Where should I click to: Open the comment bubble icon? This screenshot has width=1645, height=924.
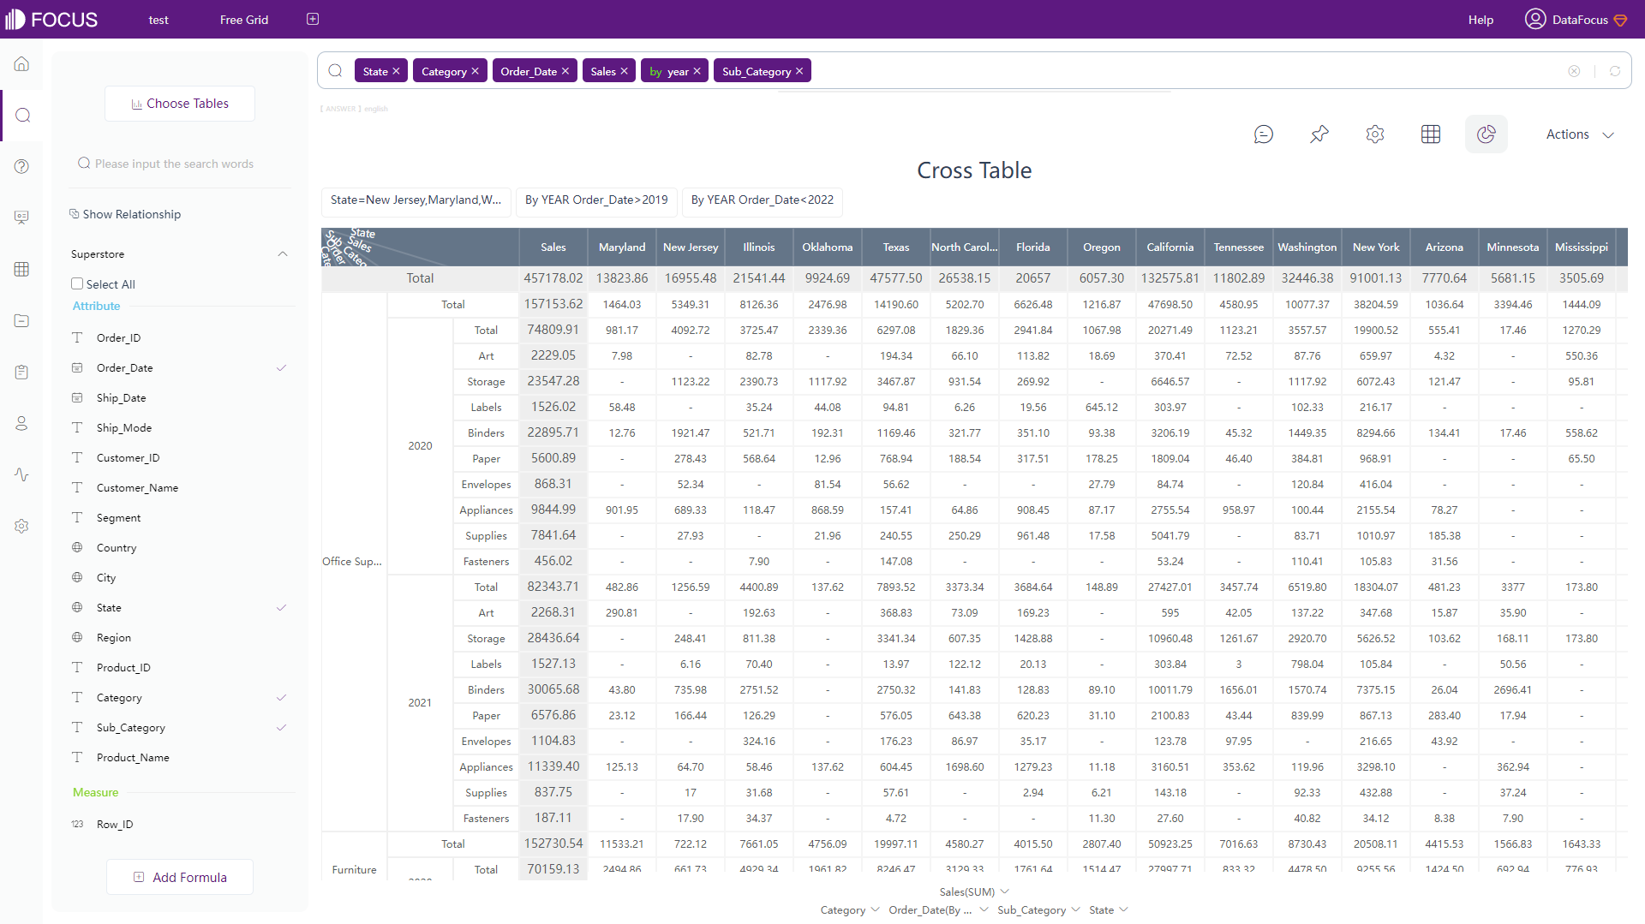coord(1264,134)
